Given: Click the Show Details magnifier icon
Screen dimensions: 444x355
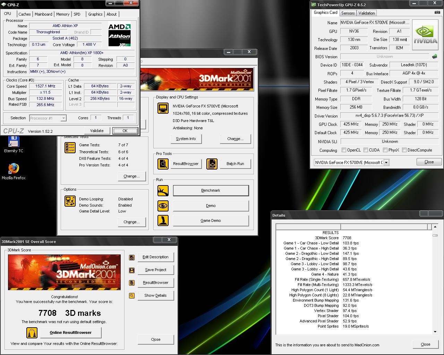Looking at the screenshot, I should tap(132, 296).
